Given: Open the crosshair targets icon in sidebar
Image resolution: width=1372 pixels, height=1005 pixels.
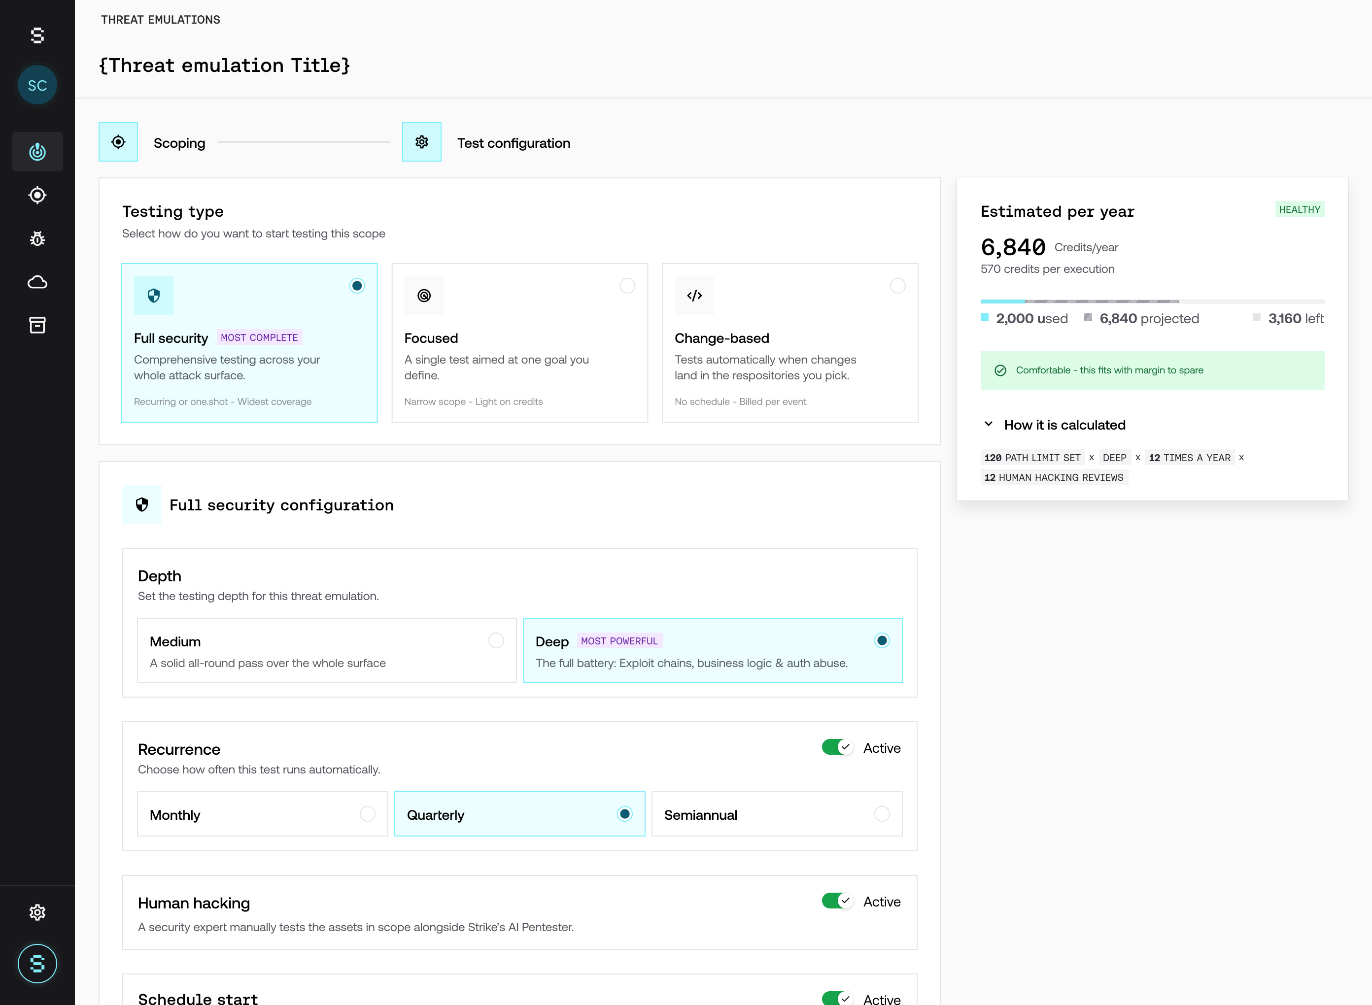Looking at the screenshot, I should coord(37,195).
